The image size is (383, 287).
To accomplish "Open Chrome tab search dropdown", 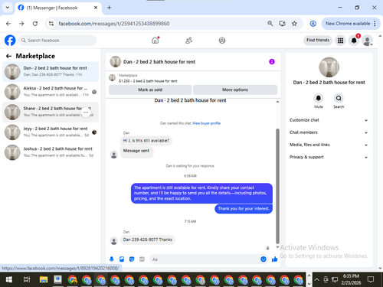I will click(8, 8).
